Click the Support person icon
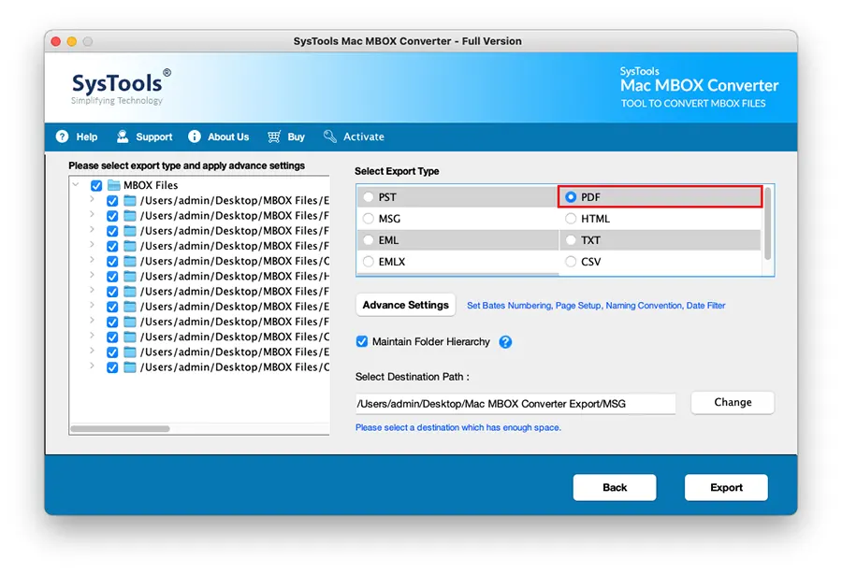 coord(123,136)
